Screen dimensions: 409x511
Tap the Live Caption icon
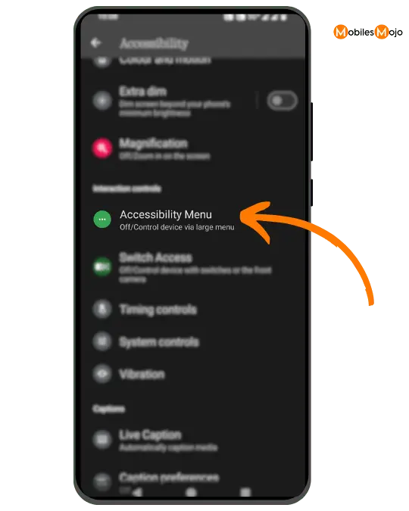pyautogui.click(x=102, y=439)
